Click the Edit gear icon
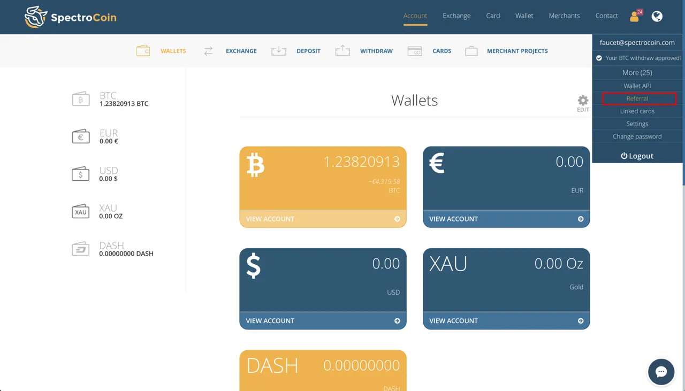The height and width of the screenshot is (391, 685). tap(583, 100)
